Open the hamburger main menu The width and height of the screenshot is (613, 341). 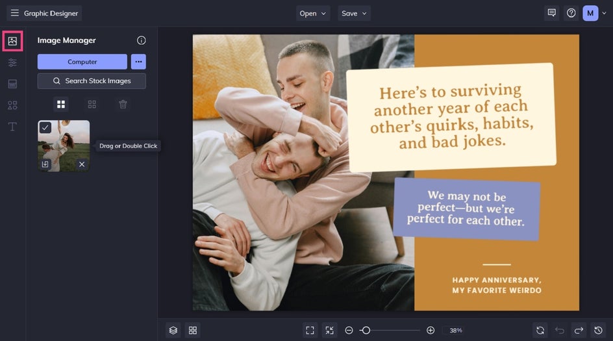(x=14, y=13)
